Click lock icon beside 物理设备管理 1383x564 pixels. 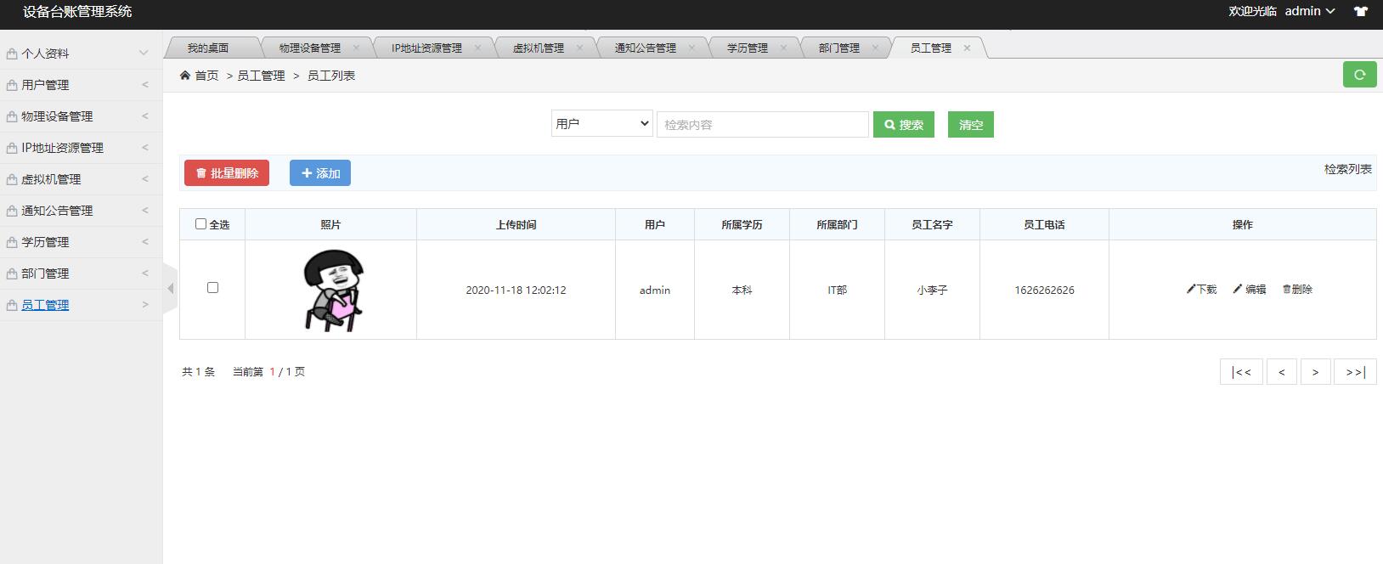point(12,116)
